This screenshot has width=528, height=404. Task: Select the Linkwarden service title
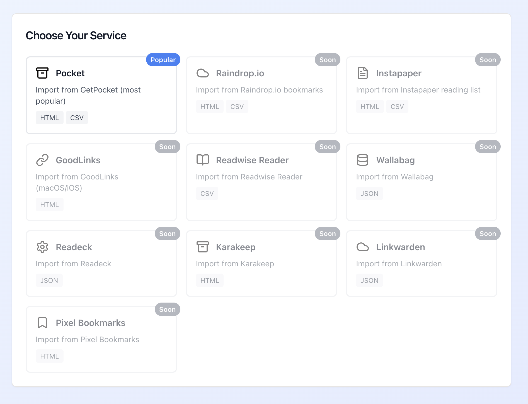pyautogui.click(x=401, y=247)
